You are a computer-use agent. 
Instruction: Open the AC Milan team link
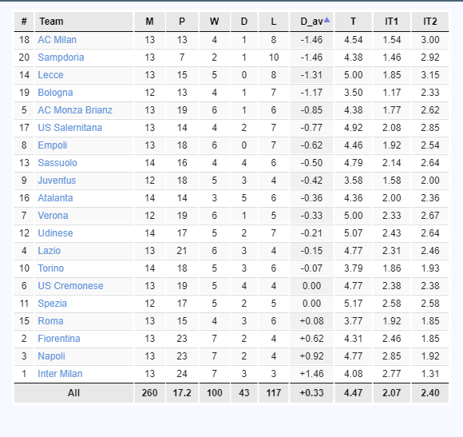(x=57, y=40)
